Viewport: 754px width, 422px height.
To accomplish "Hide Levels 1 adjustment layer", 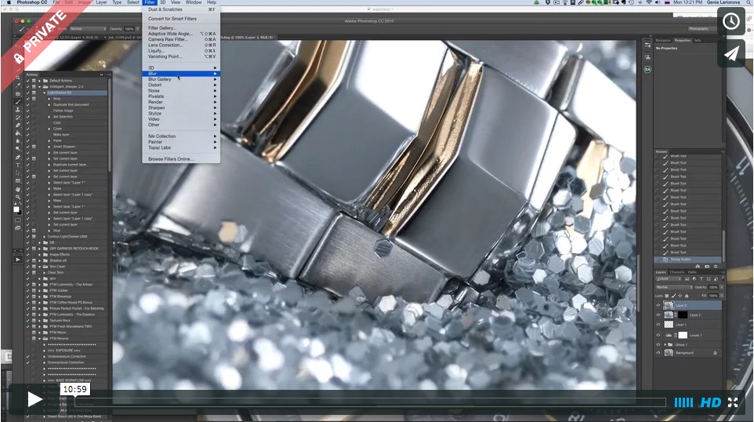I will point(658,336).
